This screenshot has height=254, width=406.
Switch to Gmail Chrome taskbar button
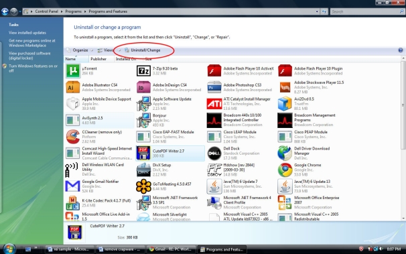[171, 249]
